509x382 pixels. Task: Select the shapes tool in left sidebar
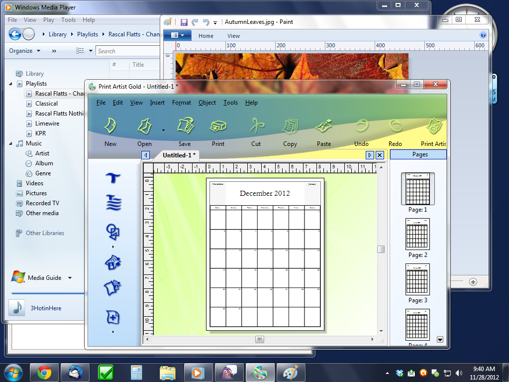(113, 232)
